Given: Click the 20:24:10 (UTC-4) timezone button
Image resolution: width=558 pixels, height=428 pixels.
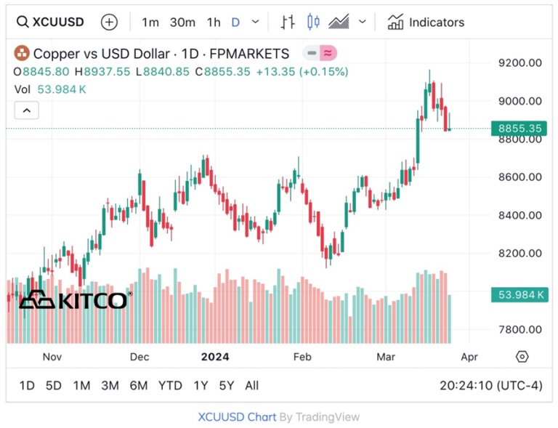Looking at the screenshot, I should click(x=490, y=385).
